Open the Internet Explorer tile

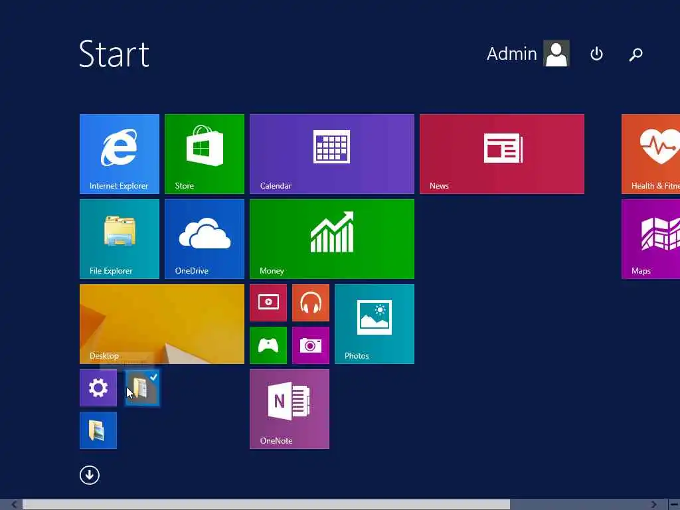(120, 154)
